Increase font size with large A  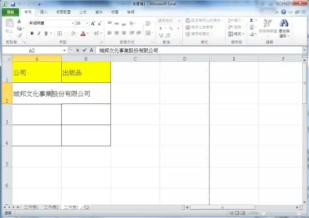(93, 24)
